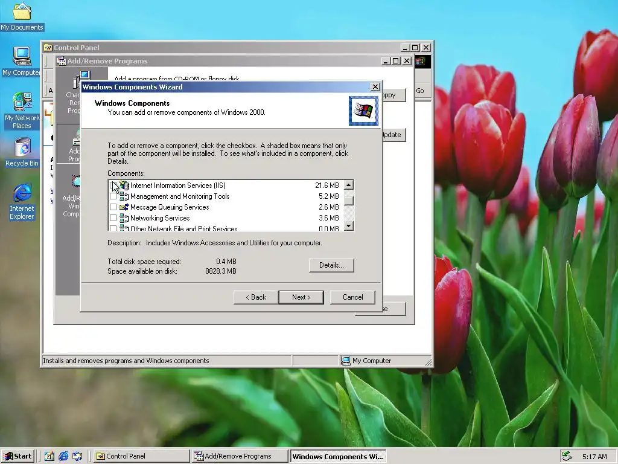This screenshot has width=618, height=464.
Task: Switch to Add/Remove Programs taskbar button
Action: point(240,456)
